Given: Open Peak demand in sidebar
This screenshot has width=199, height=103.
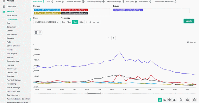Looking at the screenshot, I should tap(12, 34).
